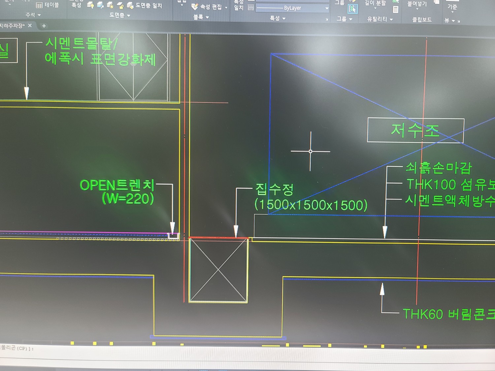Viewport: 495px width, 371px height.
Task: Toggle the group selection button
Action: [x=353, y=9]
